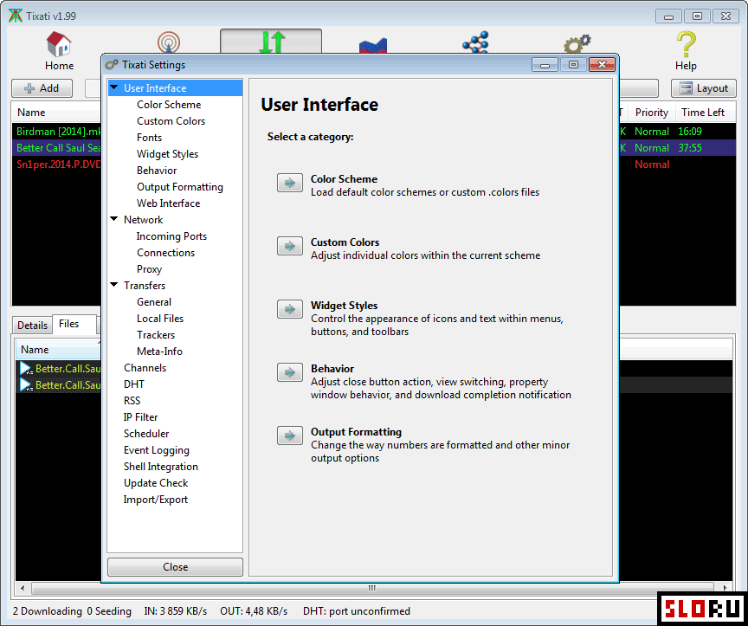Open Shell Integration settings

[161, 467]
